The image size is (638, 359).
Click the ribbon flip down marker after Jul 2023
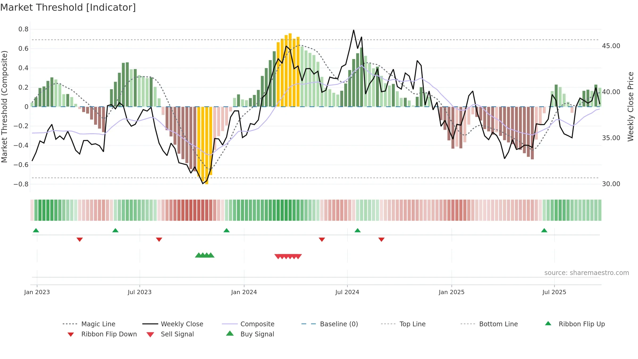point(159,240)
